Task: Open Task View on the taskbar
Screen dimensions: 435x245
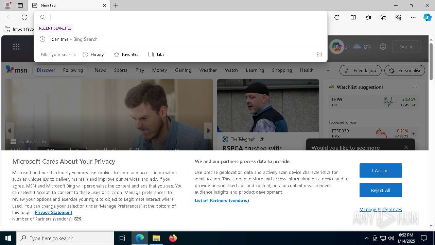Action: click(122, 238)
